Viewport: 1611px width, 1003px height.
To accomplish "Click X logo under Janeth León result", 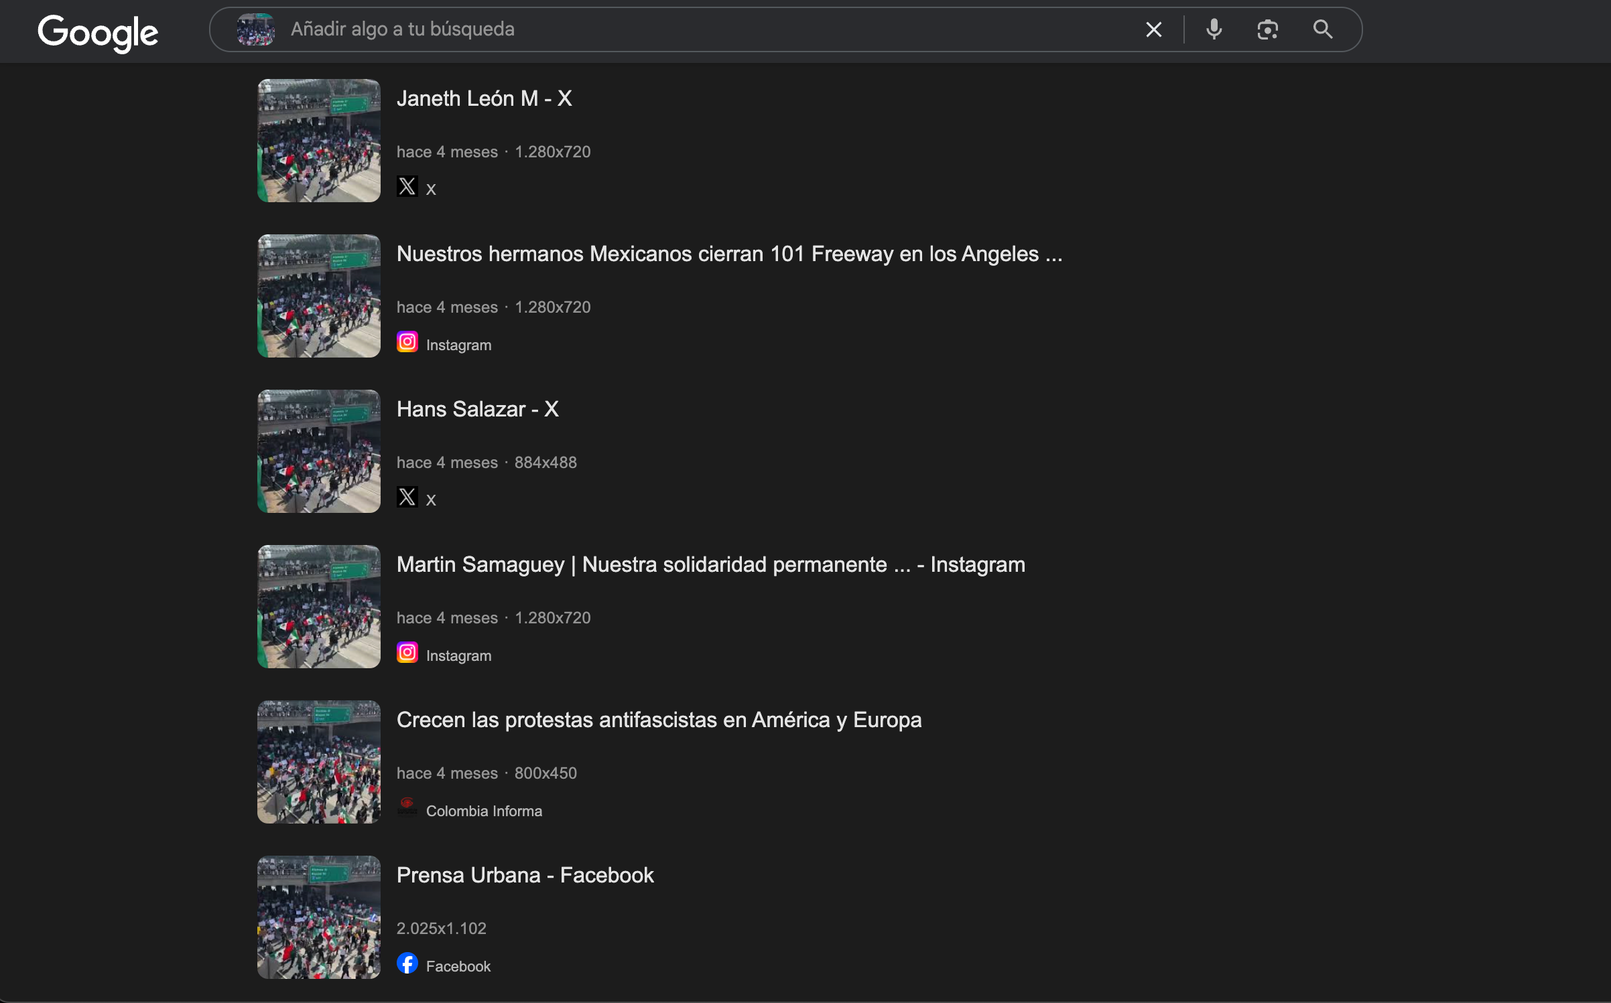I will (x=407, y=186).
